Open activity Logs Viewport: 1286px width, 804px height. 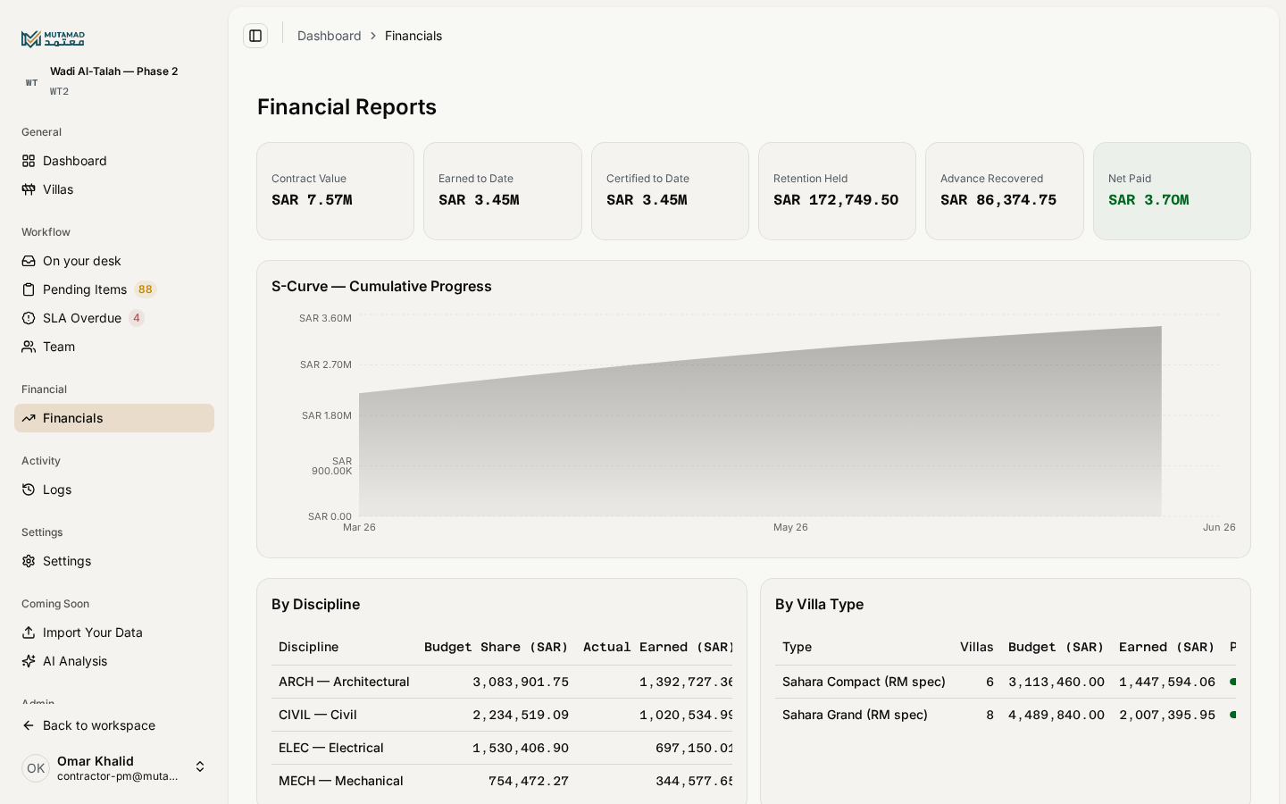[114, 490]
